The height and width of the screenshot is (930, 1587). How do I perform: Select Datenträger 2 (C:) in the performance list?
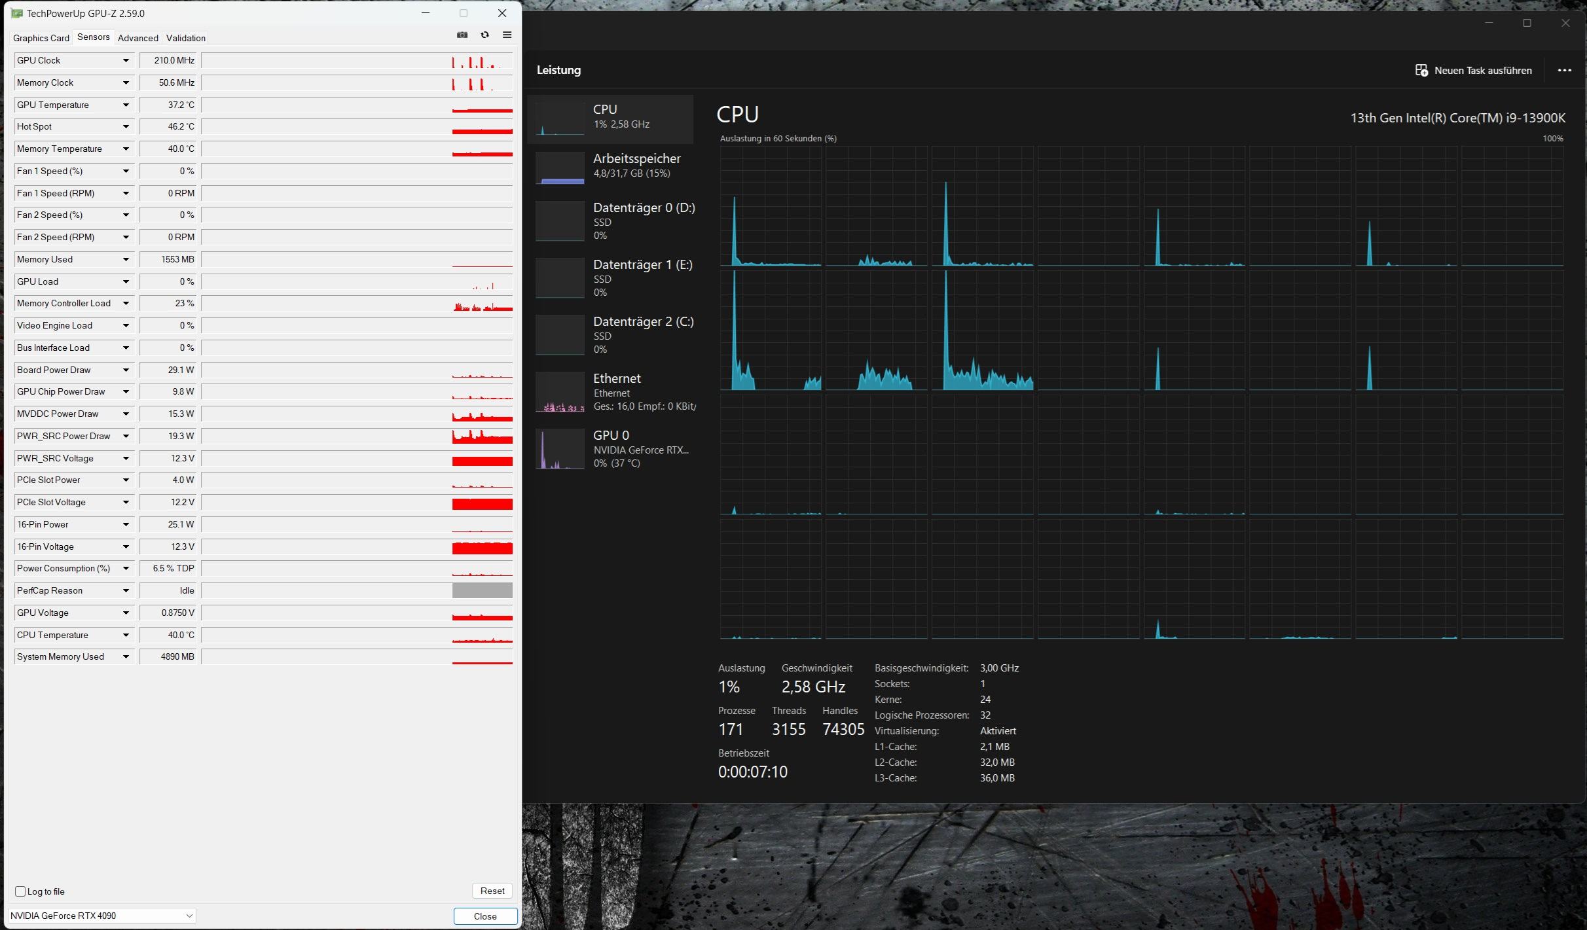click(611, 334)
